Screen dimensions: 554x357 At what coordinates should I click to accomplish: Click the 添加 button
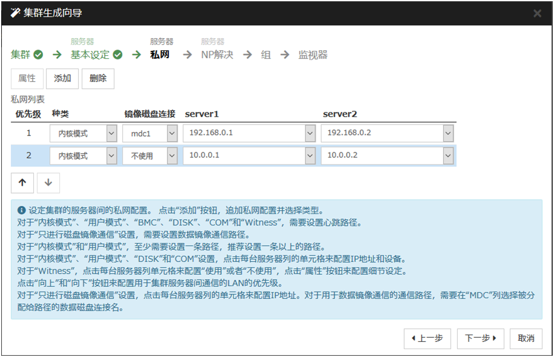[x=62, y=79]
